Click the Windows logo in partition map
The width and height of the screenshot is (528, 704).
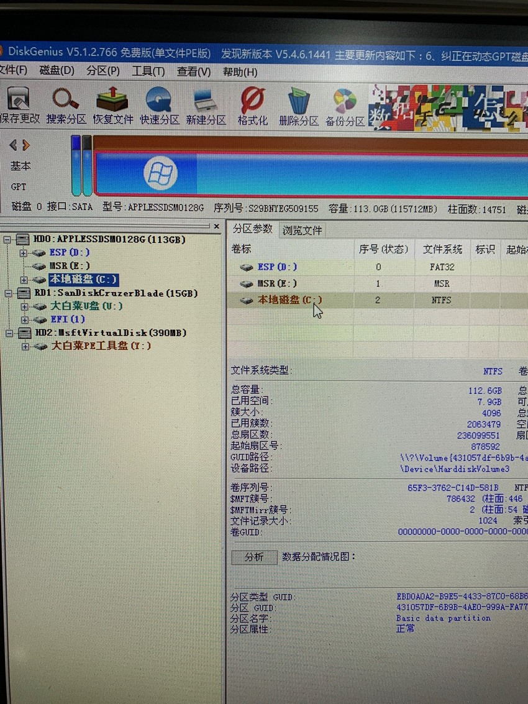(160, 173)
